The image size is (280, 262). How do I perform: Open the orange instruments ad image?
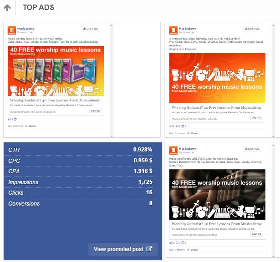coord(217,78)
